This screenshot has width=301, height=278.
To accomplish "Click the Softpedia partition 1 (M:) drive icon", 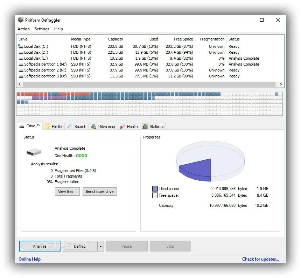I will click(x=21, y=65).
